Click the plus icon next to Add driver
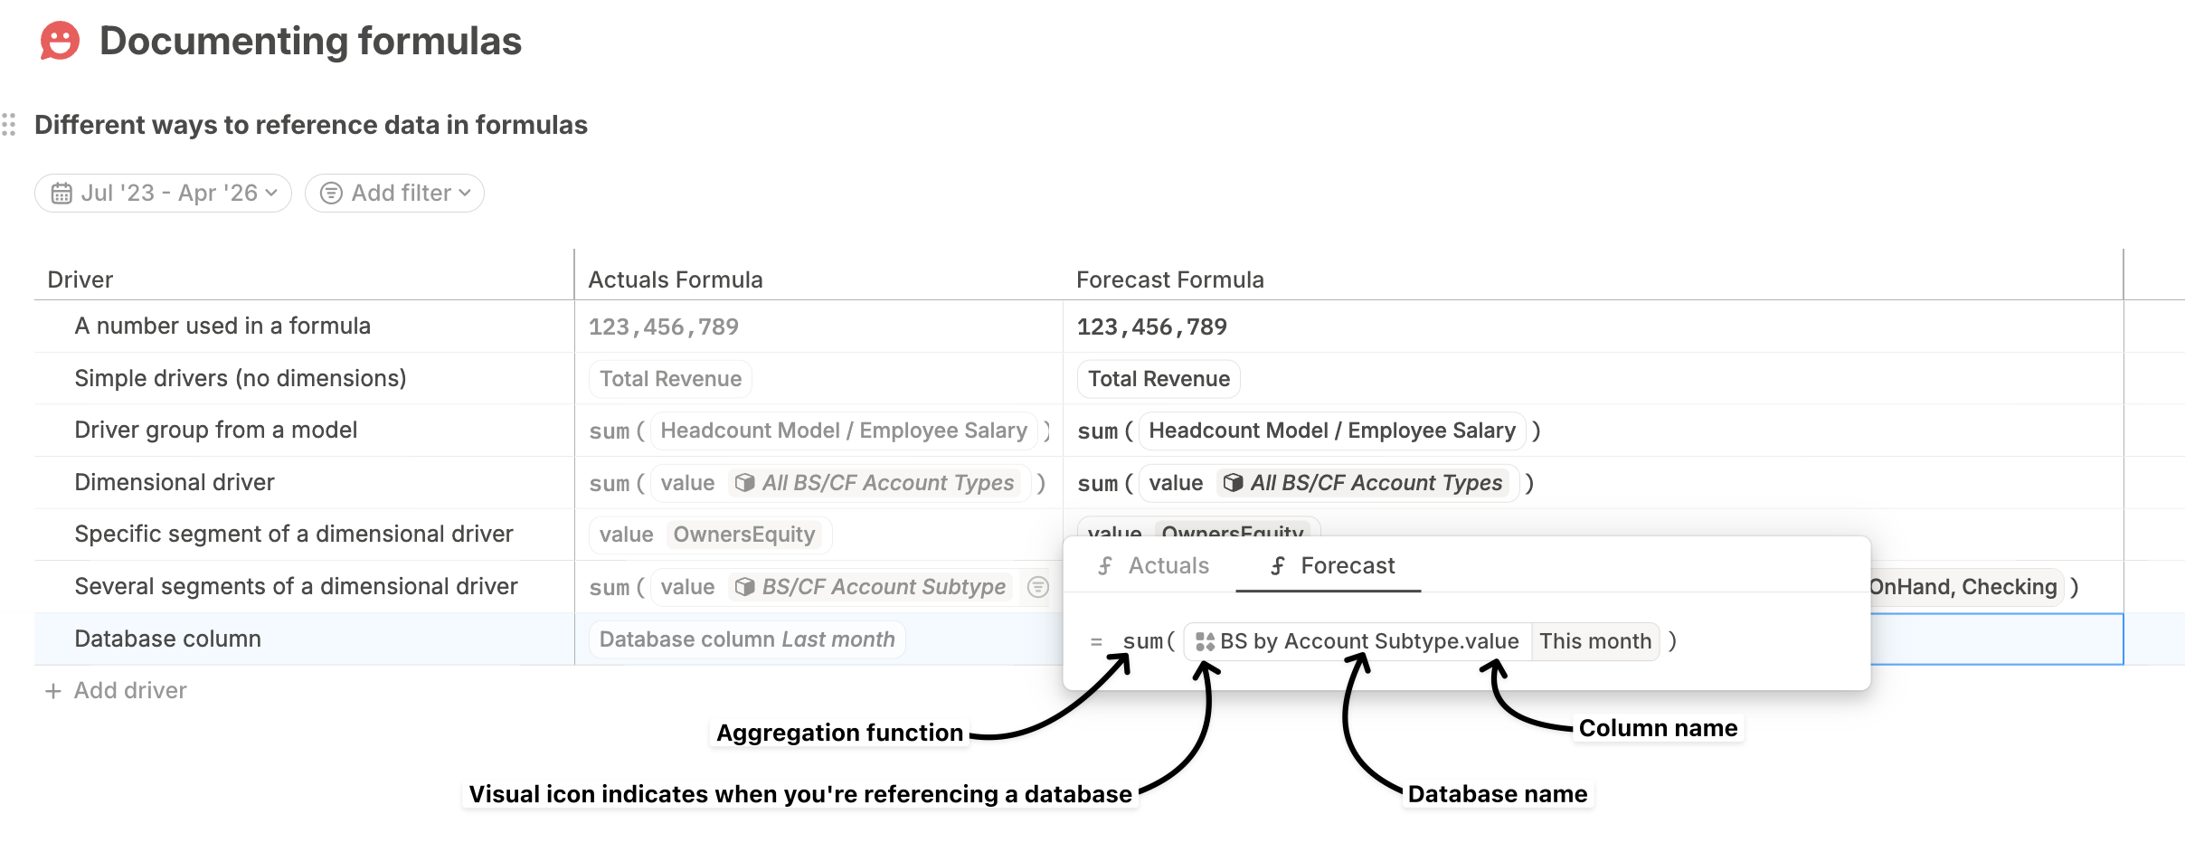Viewport: 2185px width, 852px height. pos(54,690)
